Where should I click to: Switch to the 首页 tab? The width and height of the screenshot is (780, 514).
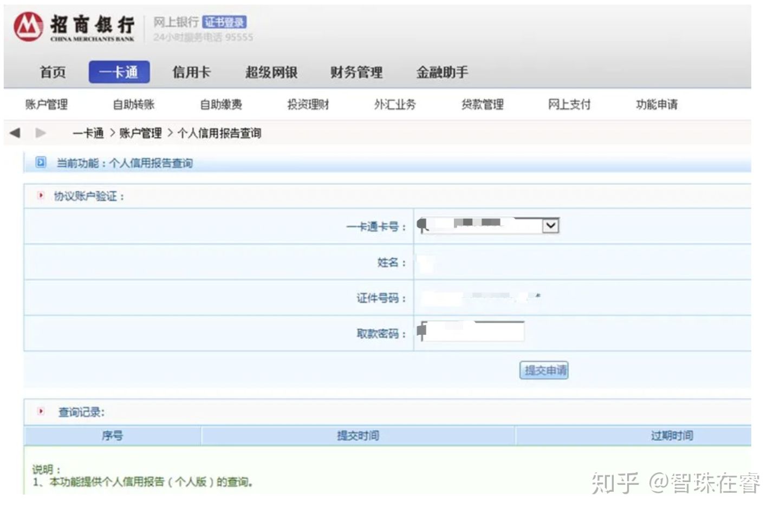[x=52, y=72]
